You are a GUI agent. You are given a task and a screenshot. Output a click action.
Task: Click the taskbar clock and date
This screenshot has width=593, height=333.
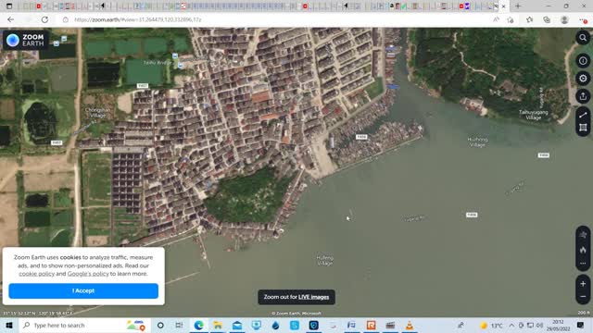pos(558,325)
